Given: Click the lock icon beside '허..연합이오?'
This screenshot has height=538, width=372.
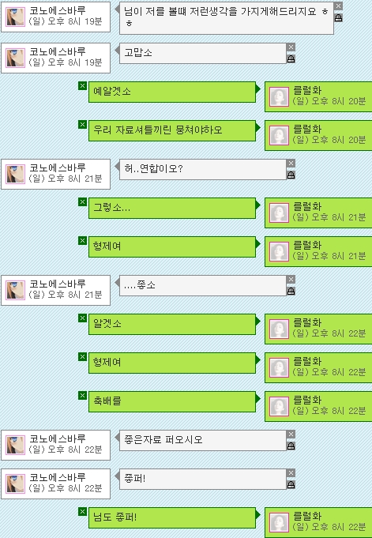Looking at the screenshot, I should pos(291,175).
